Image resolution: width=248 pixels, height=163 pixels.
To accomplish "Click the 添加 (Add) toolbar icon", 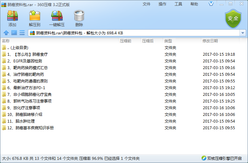I will pos(12,16).
